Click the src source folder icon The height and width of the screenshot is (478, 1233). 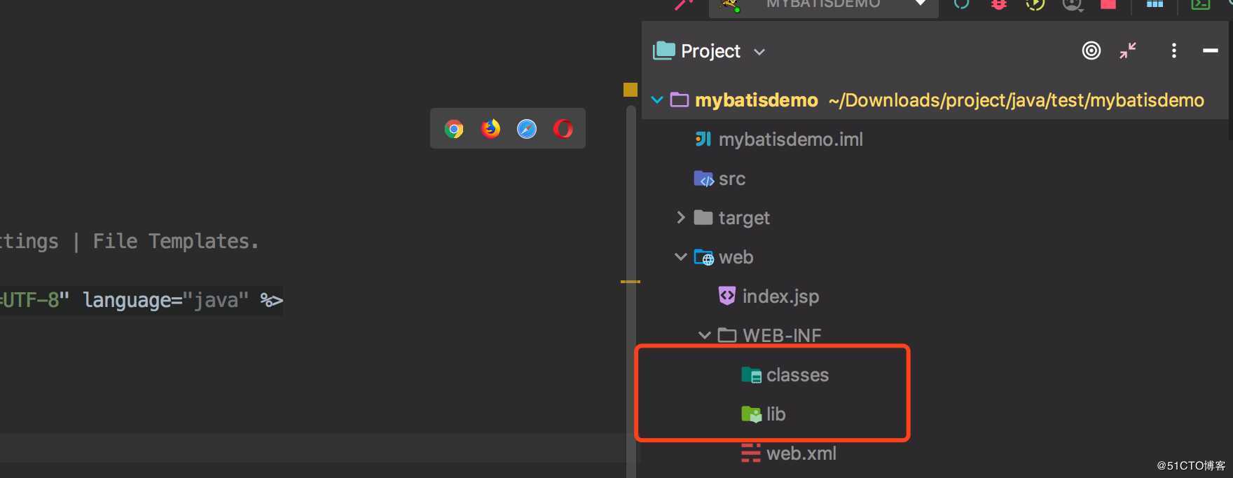tap(703, 179)
